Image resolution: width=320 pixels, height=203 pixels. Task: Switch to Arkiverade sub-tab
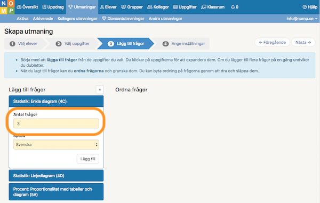(x=43, y=19)
